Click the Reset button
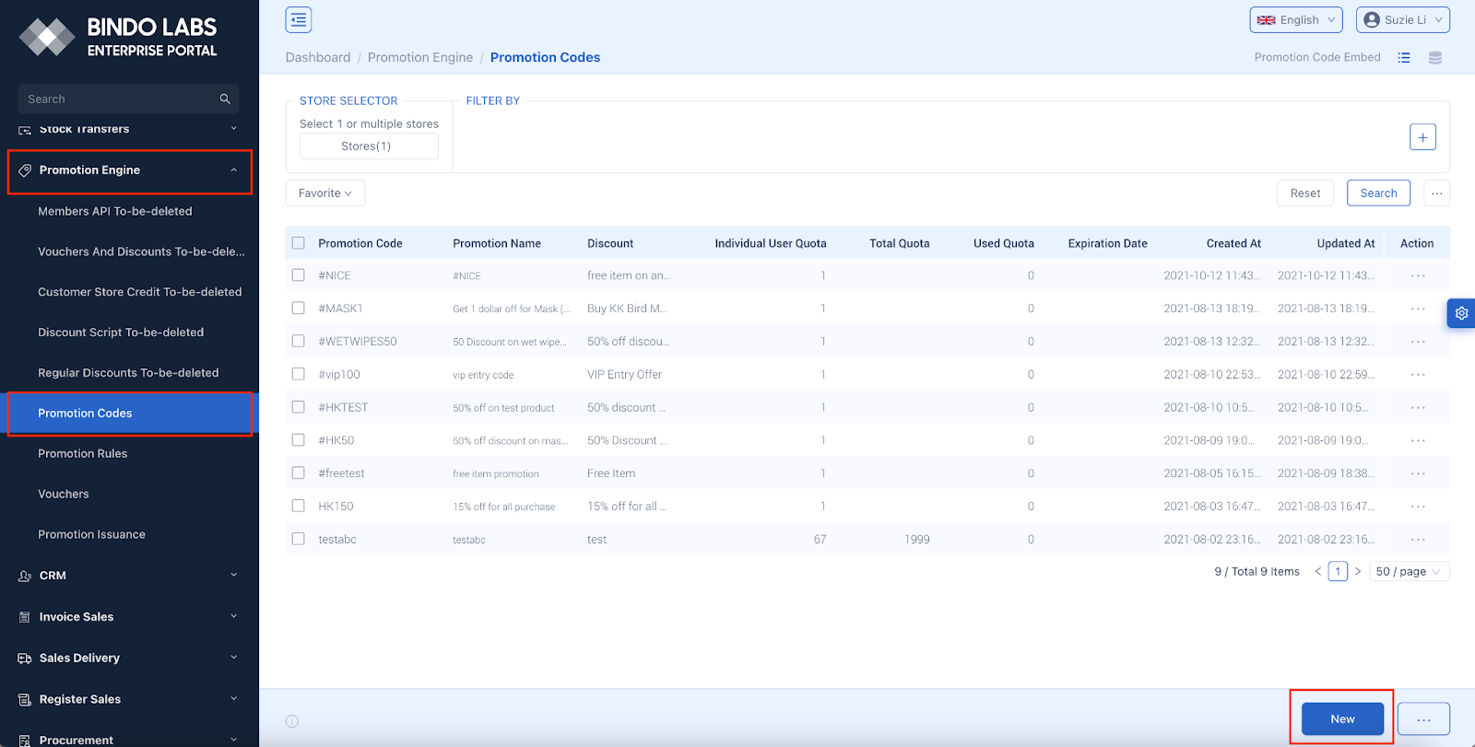The image size is (1475, 747). [1305, 193]
